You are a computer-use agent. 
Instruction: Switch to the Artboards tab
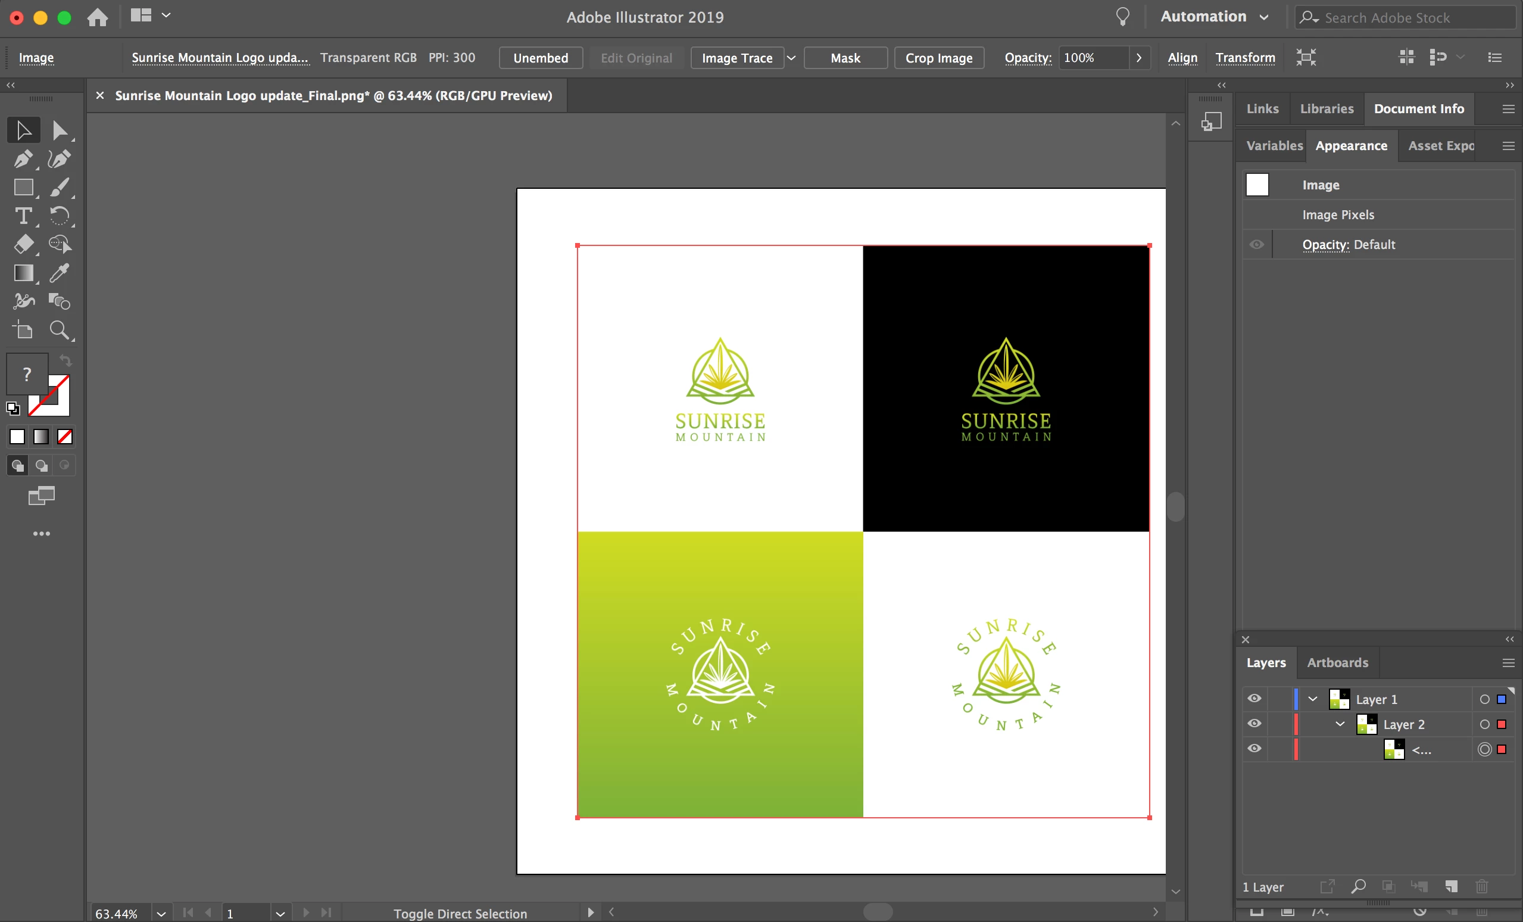(x=1337, y=662)
